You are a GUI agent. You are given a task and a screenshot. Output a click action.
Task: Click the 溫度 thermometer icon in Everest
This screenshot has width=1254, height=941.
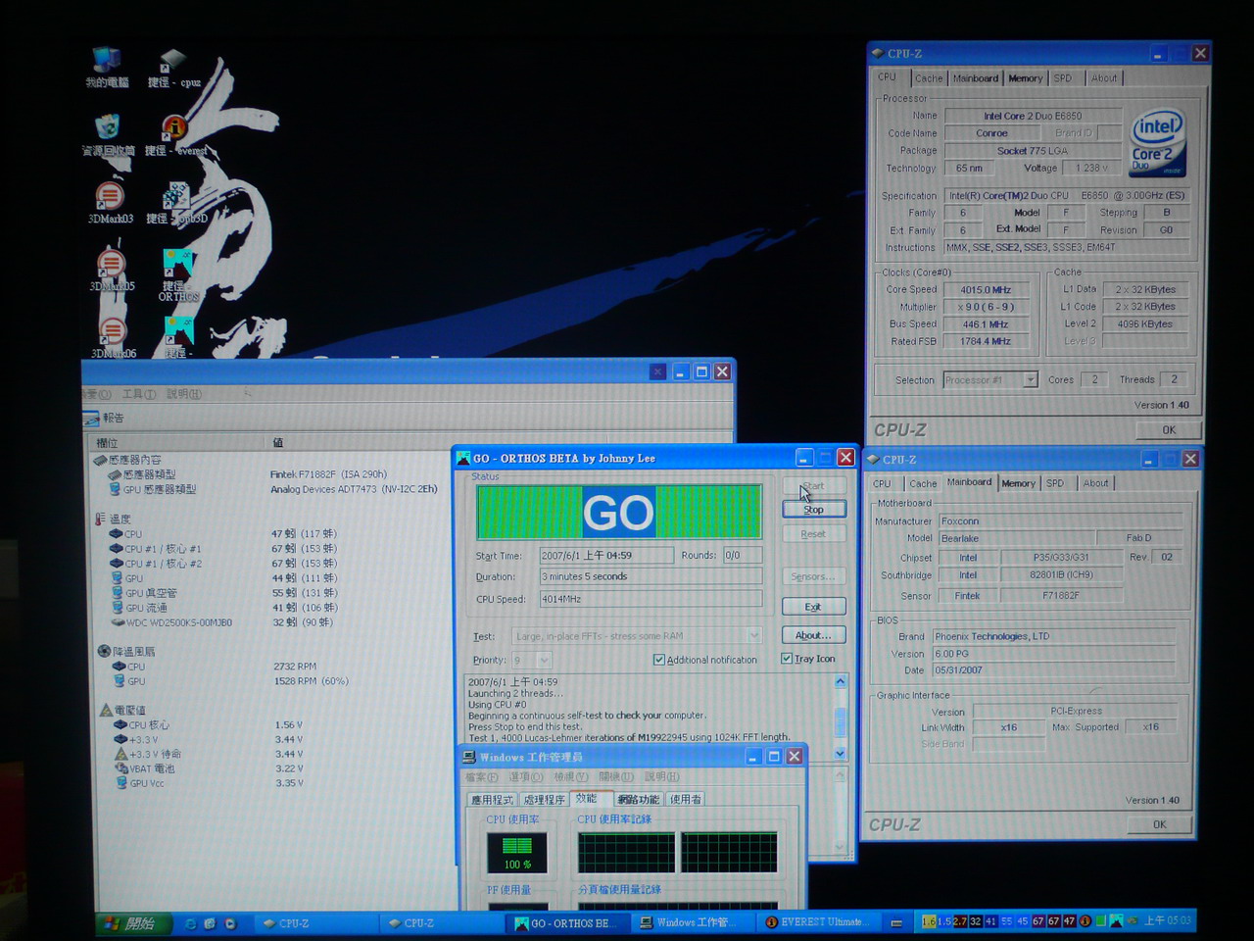[x=101, y=519]
